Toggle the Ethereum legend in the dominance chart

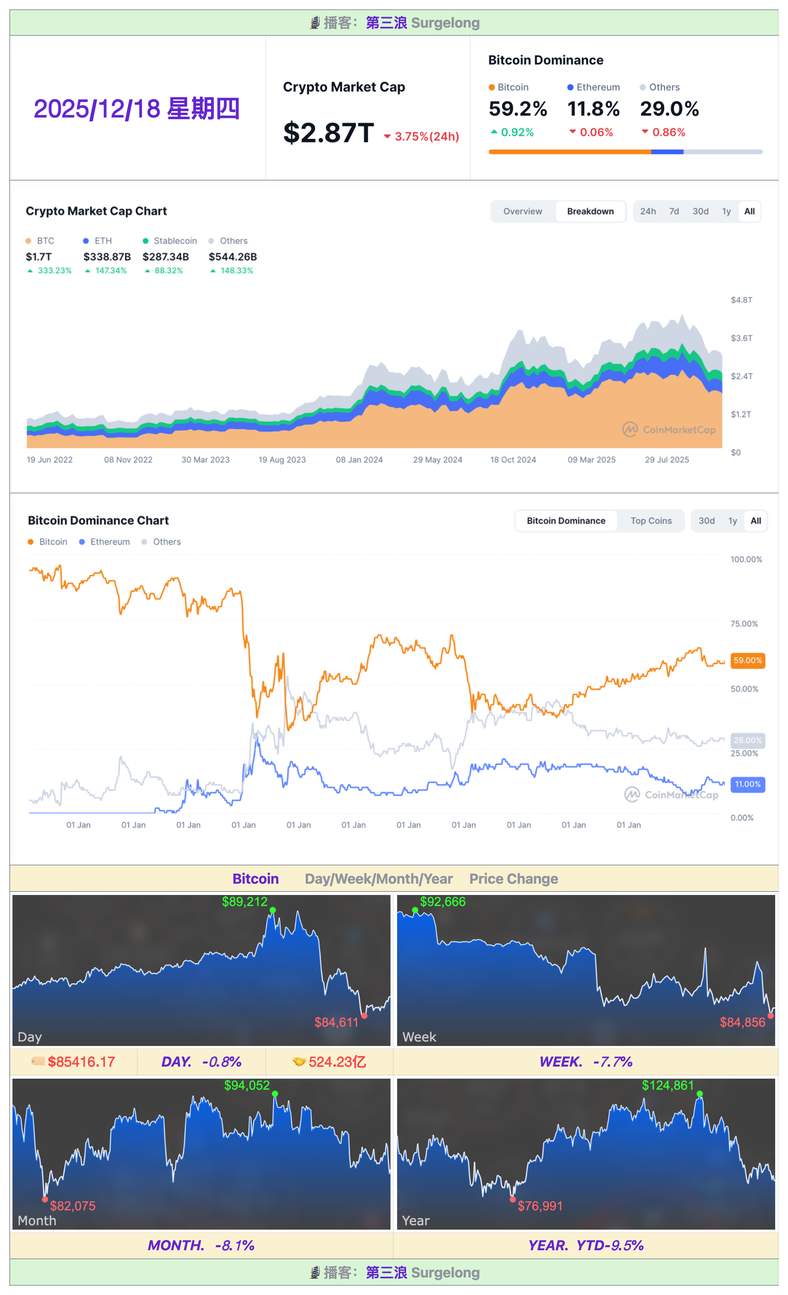[104, 542]
